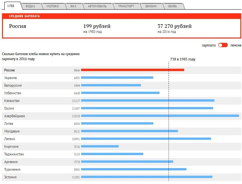
Task: Select the Украина row label
Action: tap(11, 78)
